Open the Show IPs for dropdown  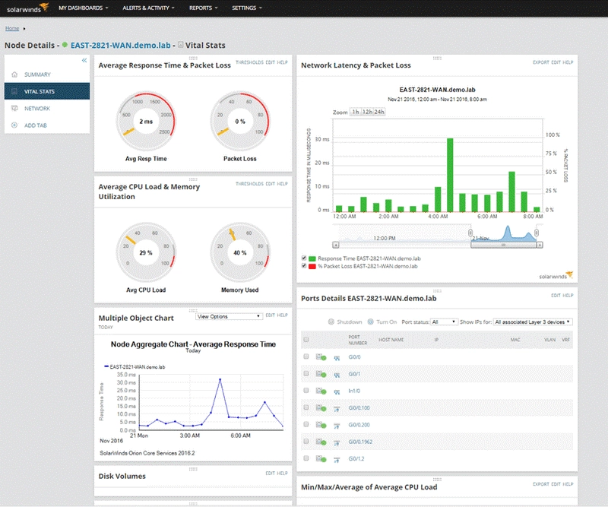pyautogui.click(x=533, y=322)
